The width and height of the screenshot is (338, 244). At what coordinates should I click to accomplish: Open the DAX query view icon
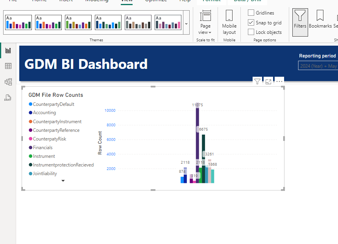8,98
